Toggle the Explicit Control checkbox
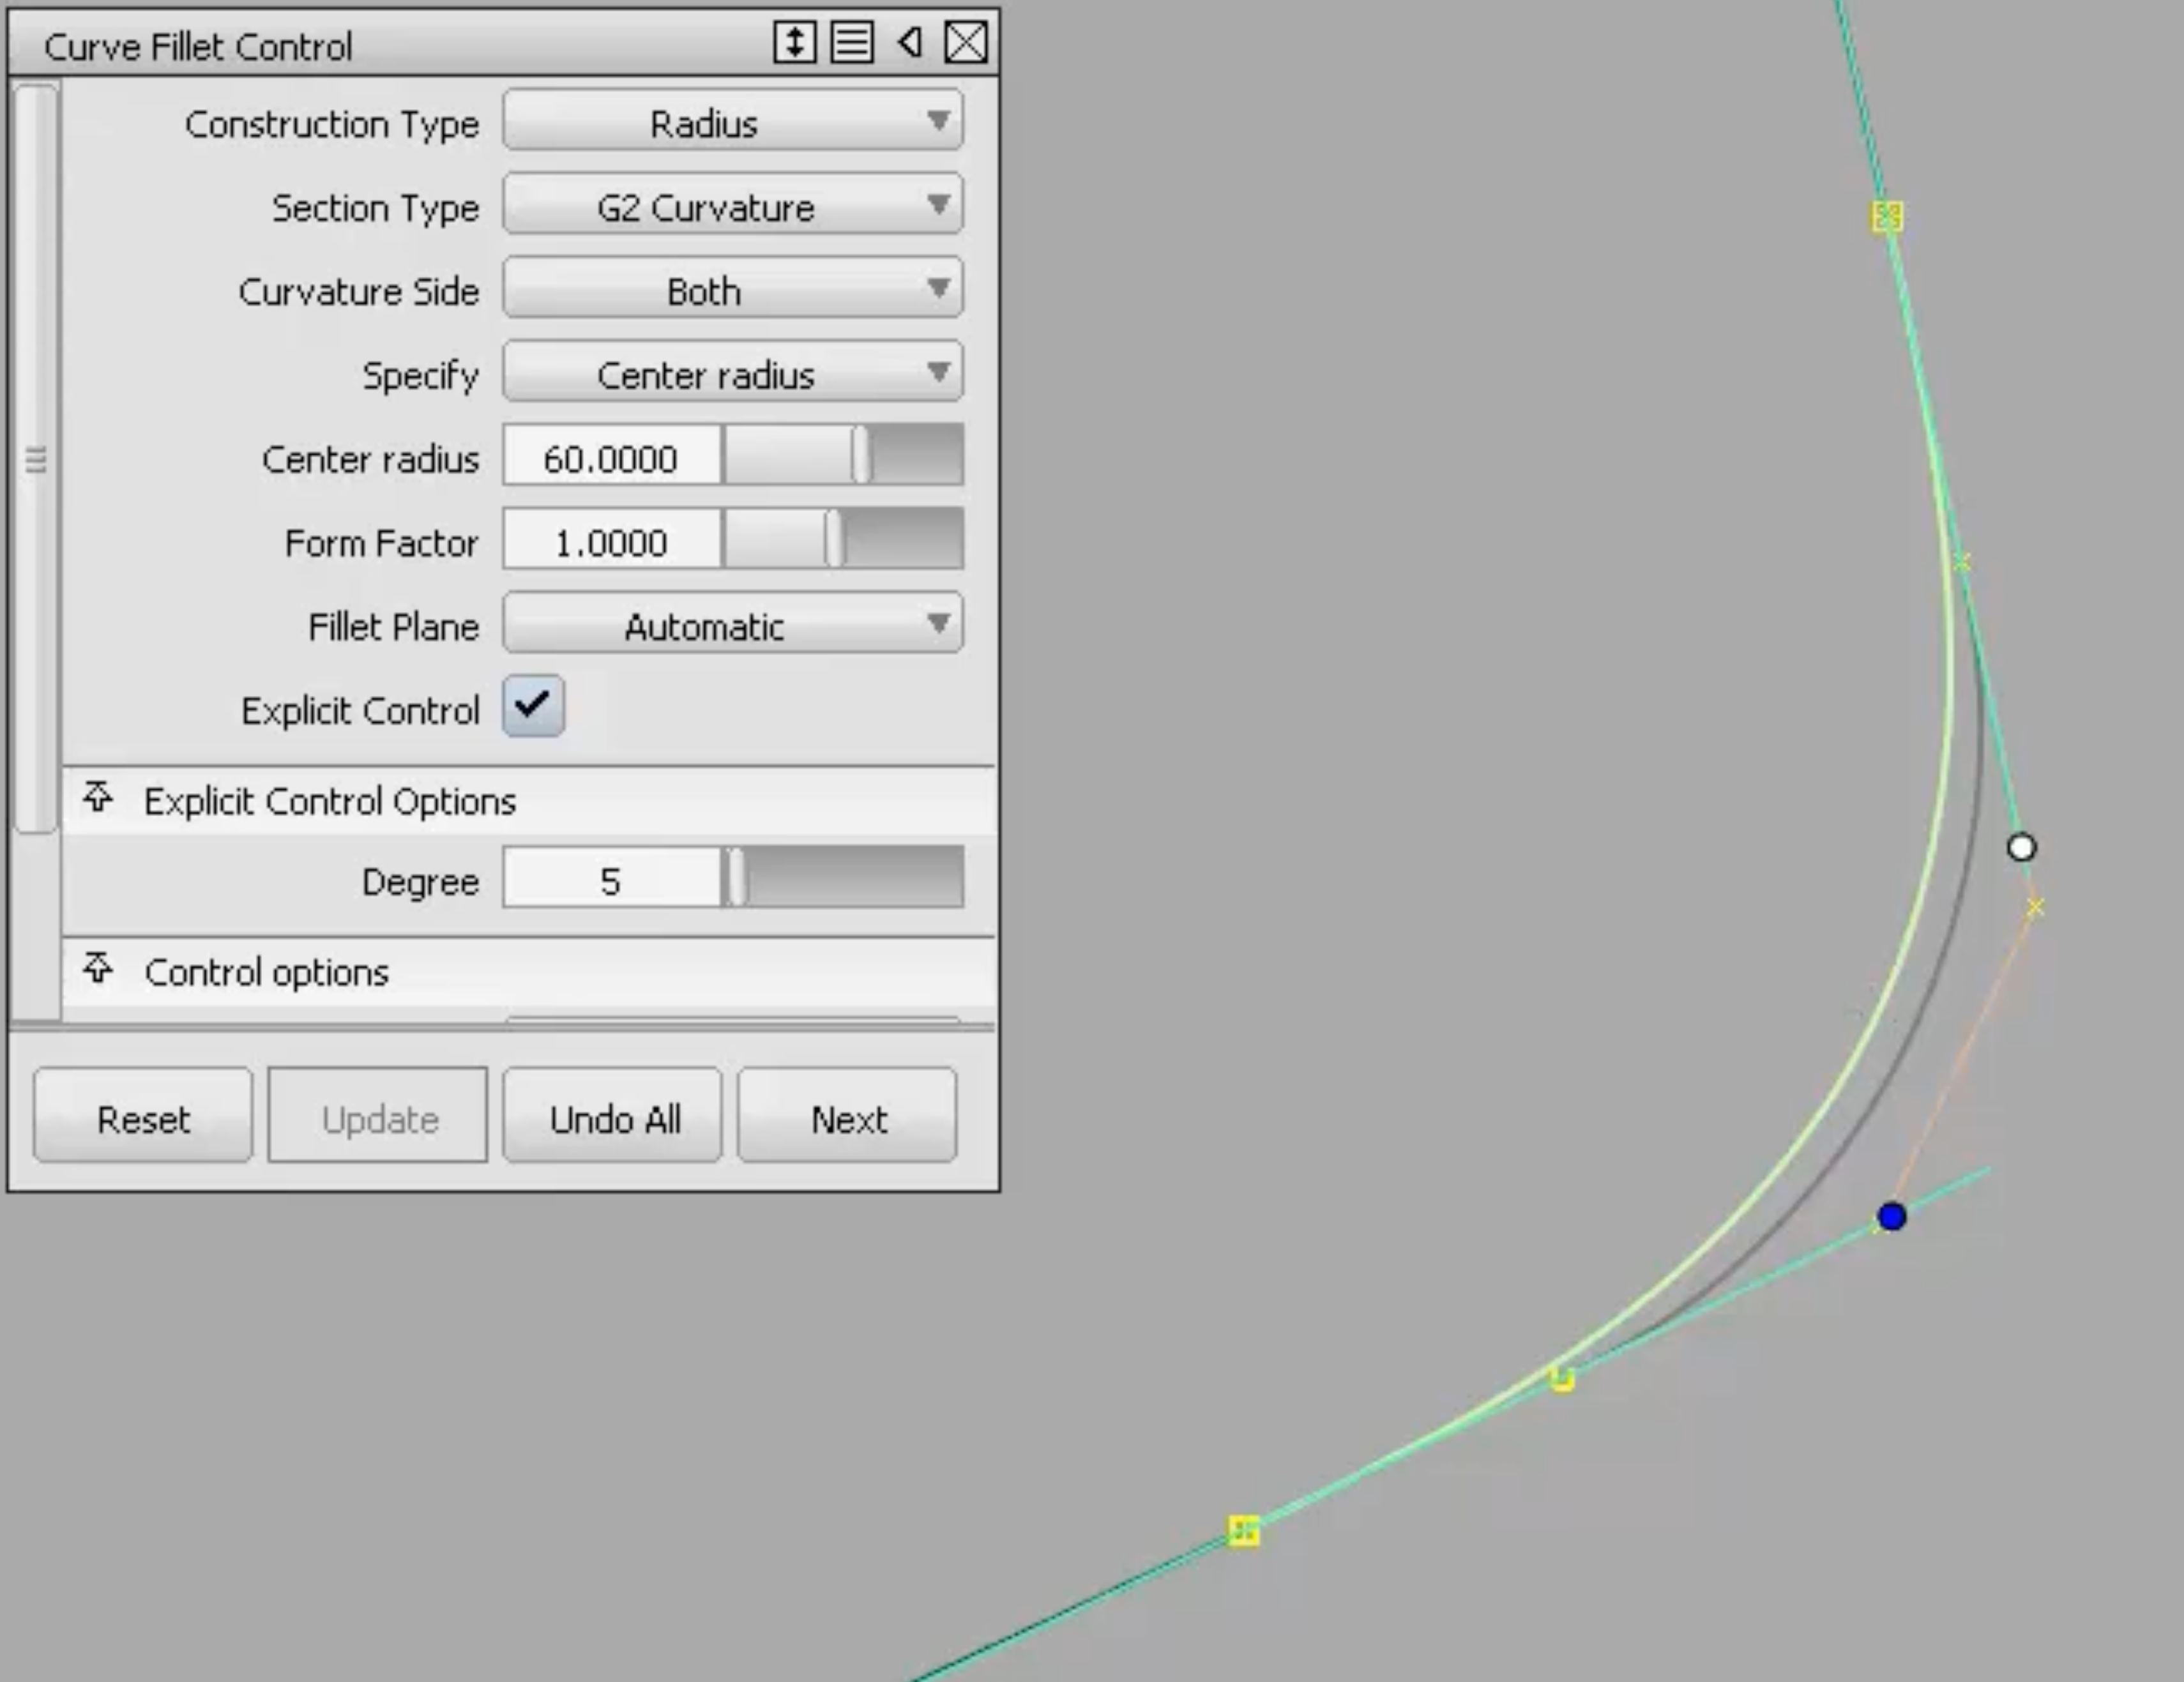This screenshot has width=2184, height=1682. 533,707
